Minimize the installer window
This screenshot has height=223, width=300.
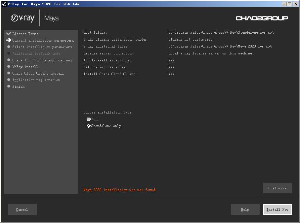point(284,4)
